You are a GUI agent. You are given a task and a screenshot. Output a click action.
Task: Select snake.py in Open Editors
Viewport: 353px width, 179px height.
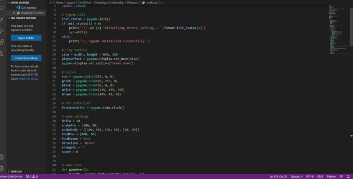[26, 13]
